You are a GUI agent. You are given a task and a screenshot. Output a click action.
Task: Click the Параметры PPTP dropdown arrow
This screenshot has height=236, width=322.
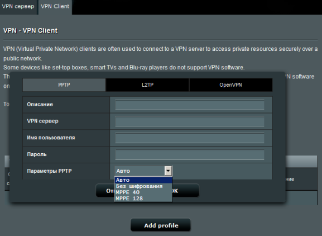(x=168, y=171)
